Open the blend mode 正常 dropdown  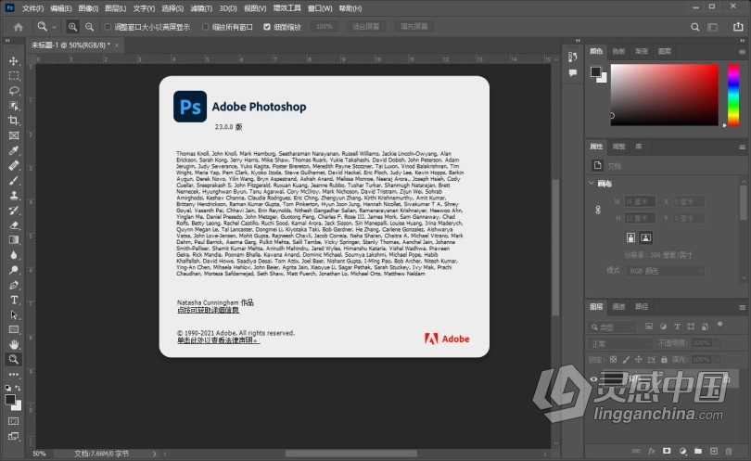[x=620, y=343]
